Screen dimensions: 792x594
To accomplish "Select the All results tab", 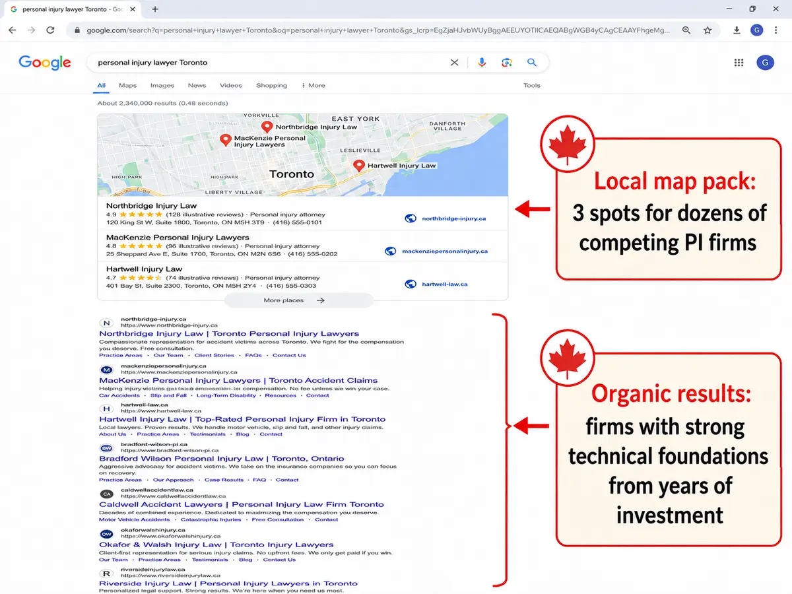I will click(102, 85).
